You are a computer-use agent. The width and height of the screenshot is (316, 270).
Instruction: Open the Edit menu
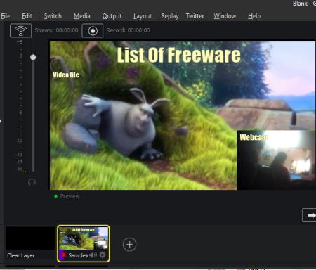27,16
